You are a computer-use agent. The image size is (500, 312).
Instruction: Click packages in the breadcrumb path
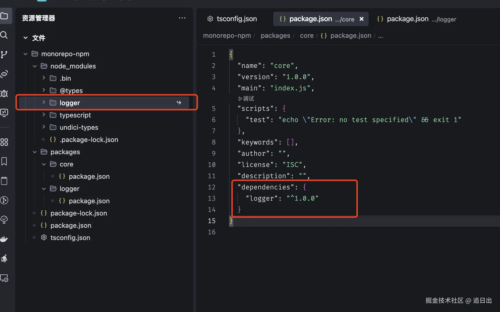275,35
